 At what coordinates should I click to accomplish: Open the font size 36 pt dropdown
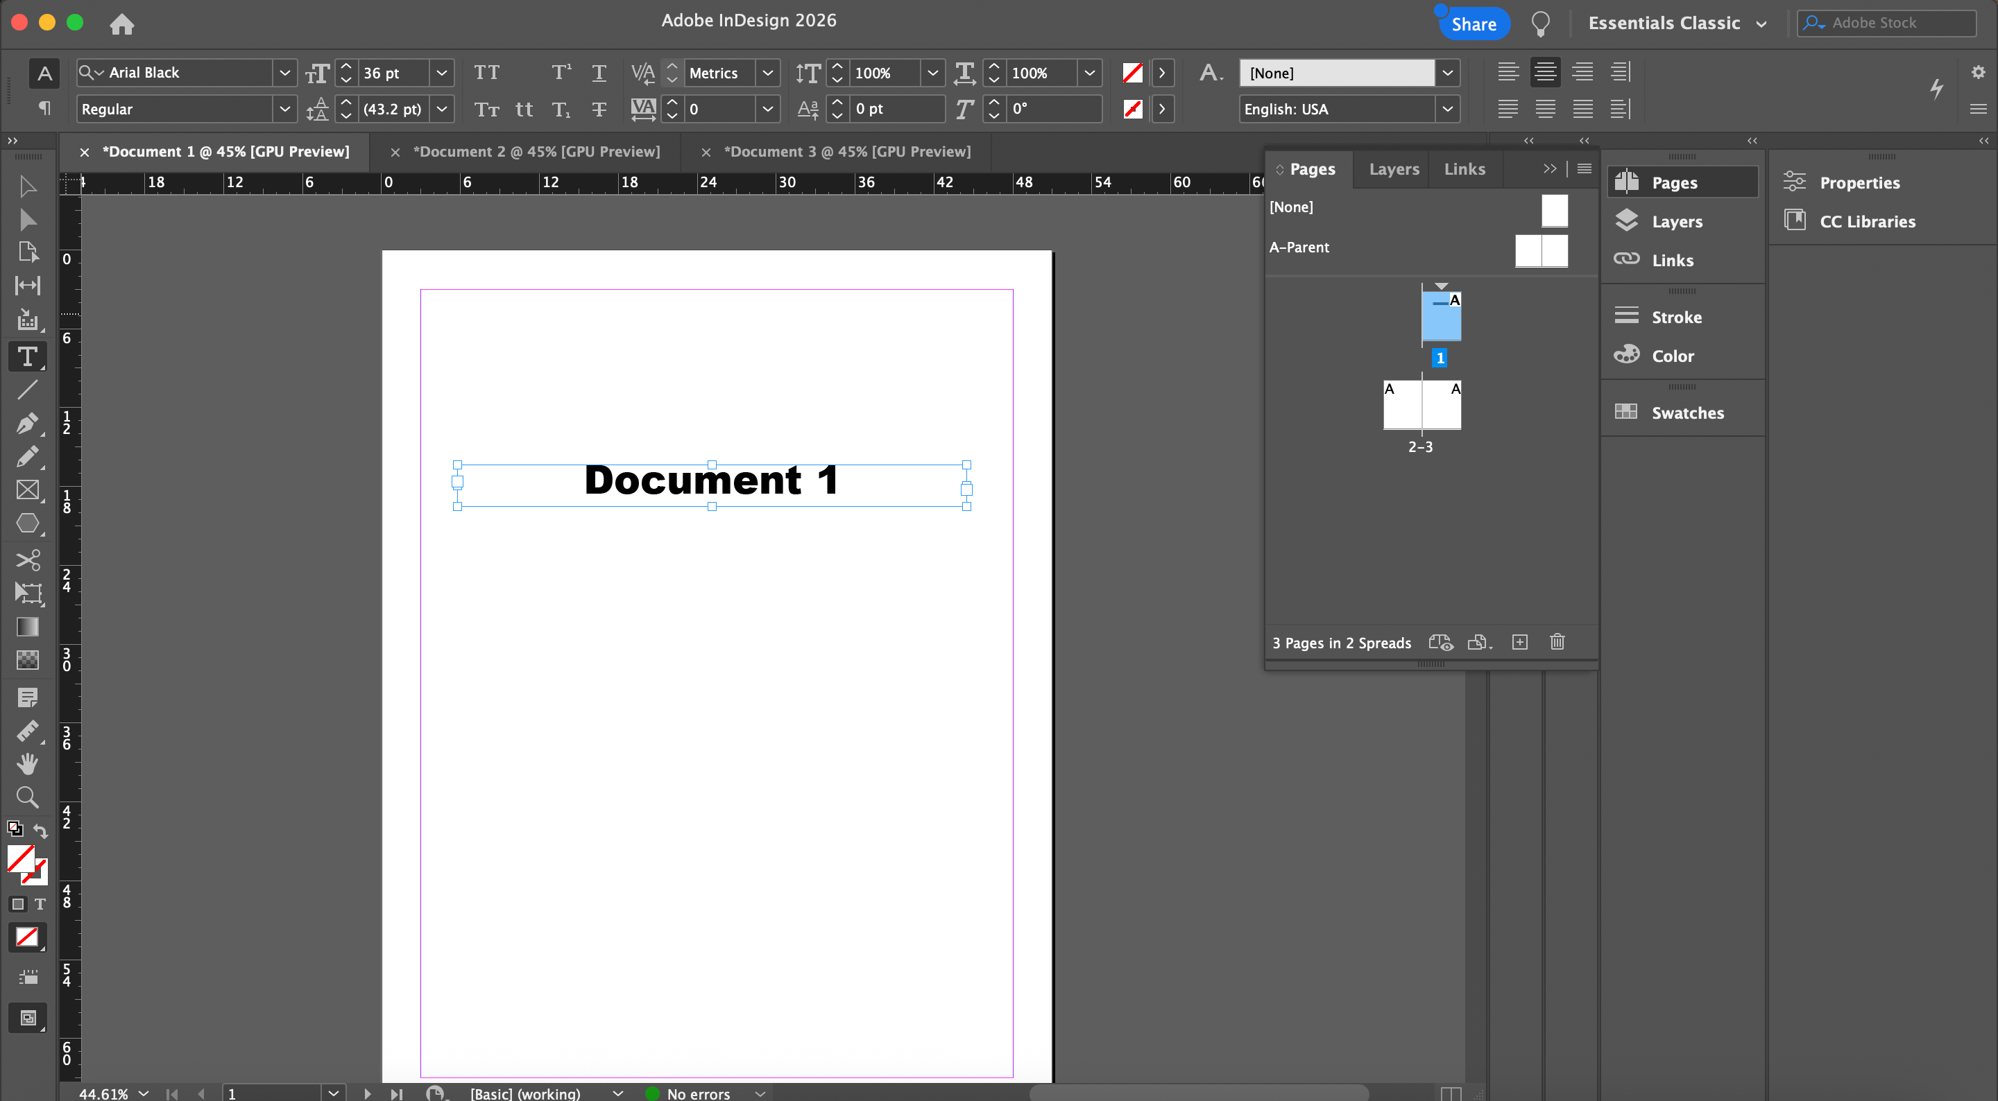pyautogui.click(x=441, y=73)
